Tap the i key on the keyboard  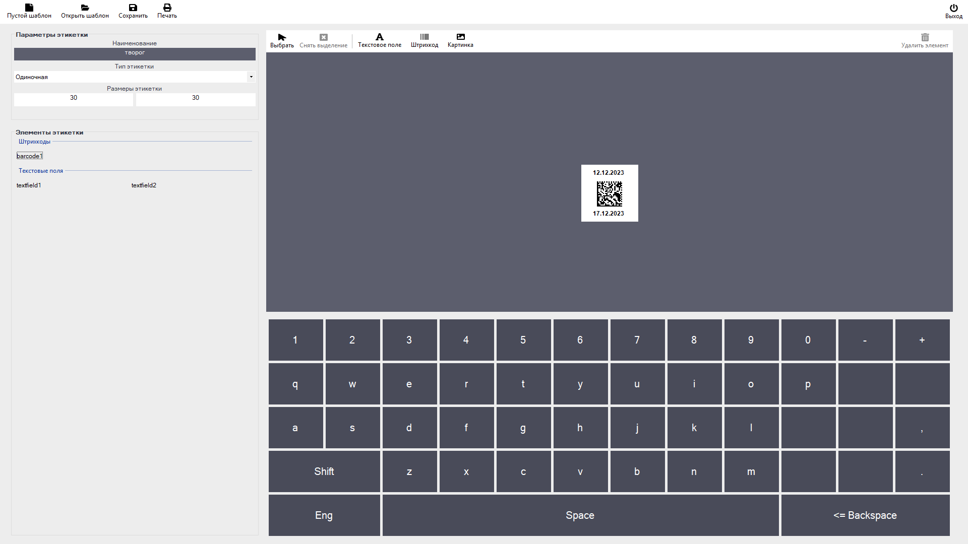pos(695,384)
